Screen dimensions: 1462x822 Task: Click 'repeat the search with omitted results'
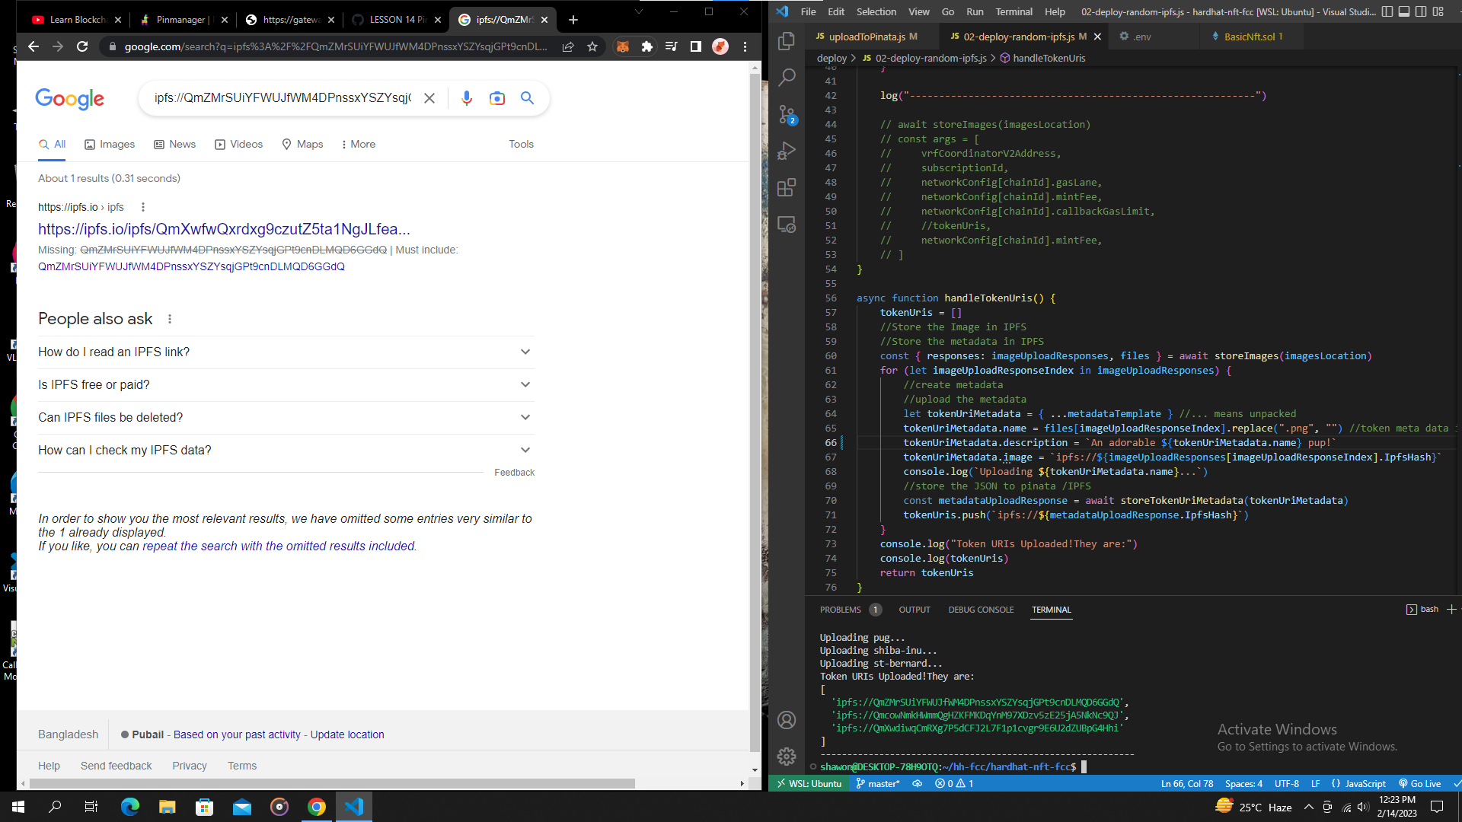pyautogui.click(x=279, y=546)
